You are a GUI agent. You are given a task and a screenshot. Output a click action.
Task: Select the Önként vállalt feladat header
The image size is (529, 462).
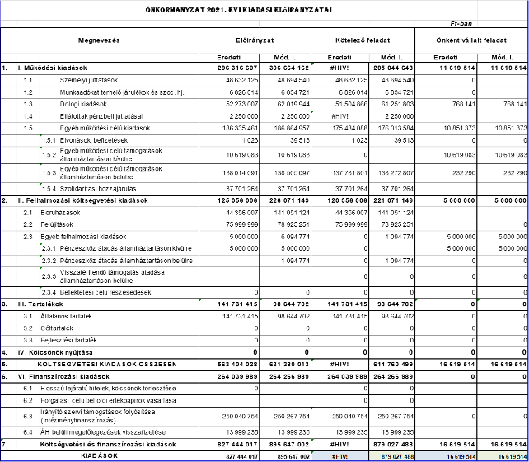pyautogui.click(x=471, y=40)
